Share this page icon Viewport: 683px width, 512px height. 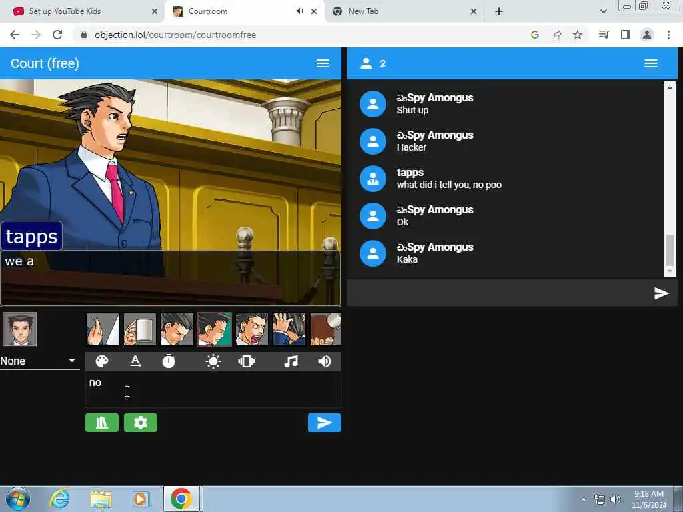tap(556, 35)
